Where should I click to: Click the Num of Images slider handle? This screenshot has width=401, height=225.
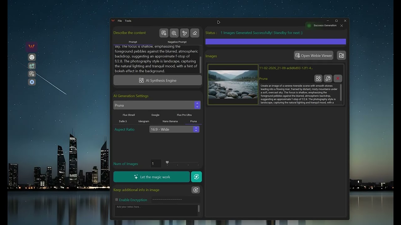pos(167,162)
